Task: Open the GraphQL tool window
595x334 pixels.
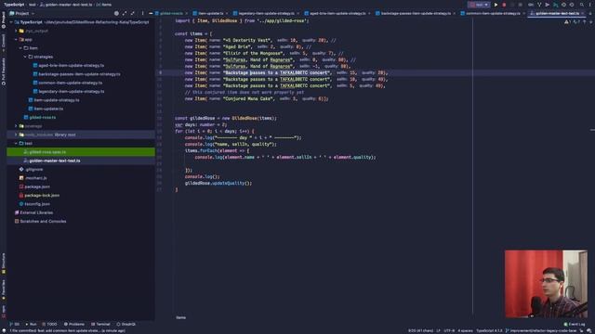Action: pos(126,324)
